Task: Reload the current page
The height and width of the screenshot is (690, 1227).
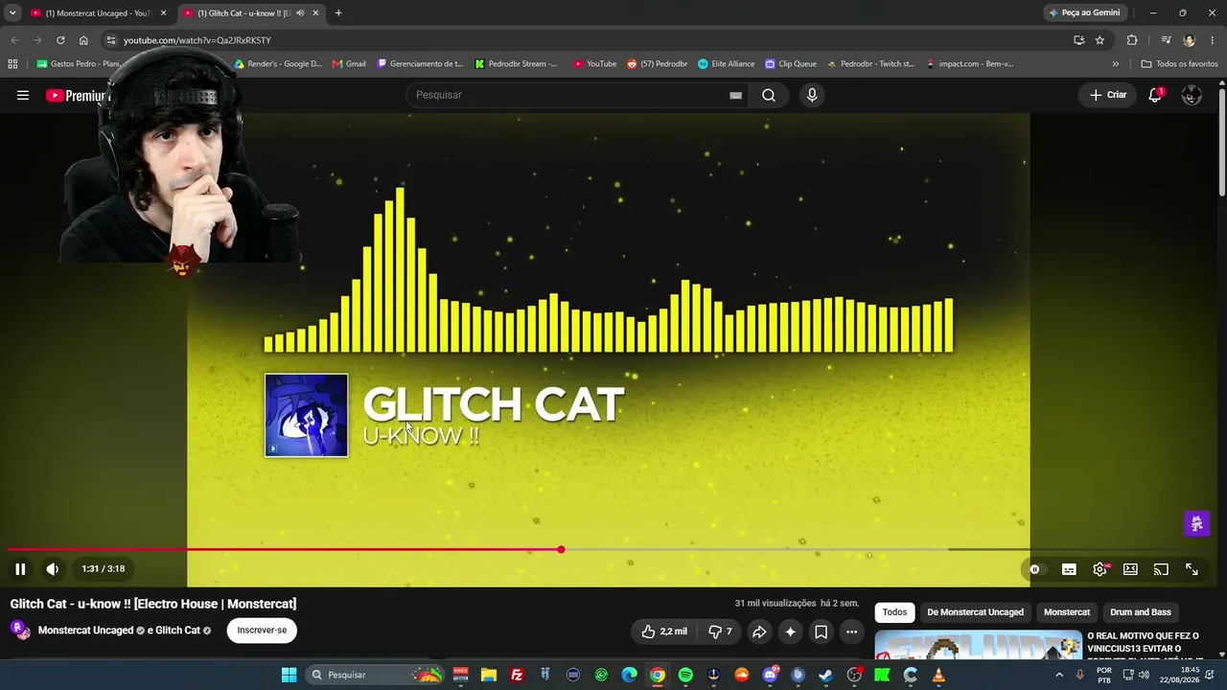Action: click(x=60, y=40)
